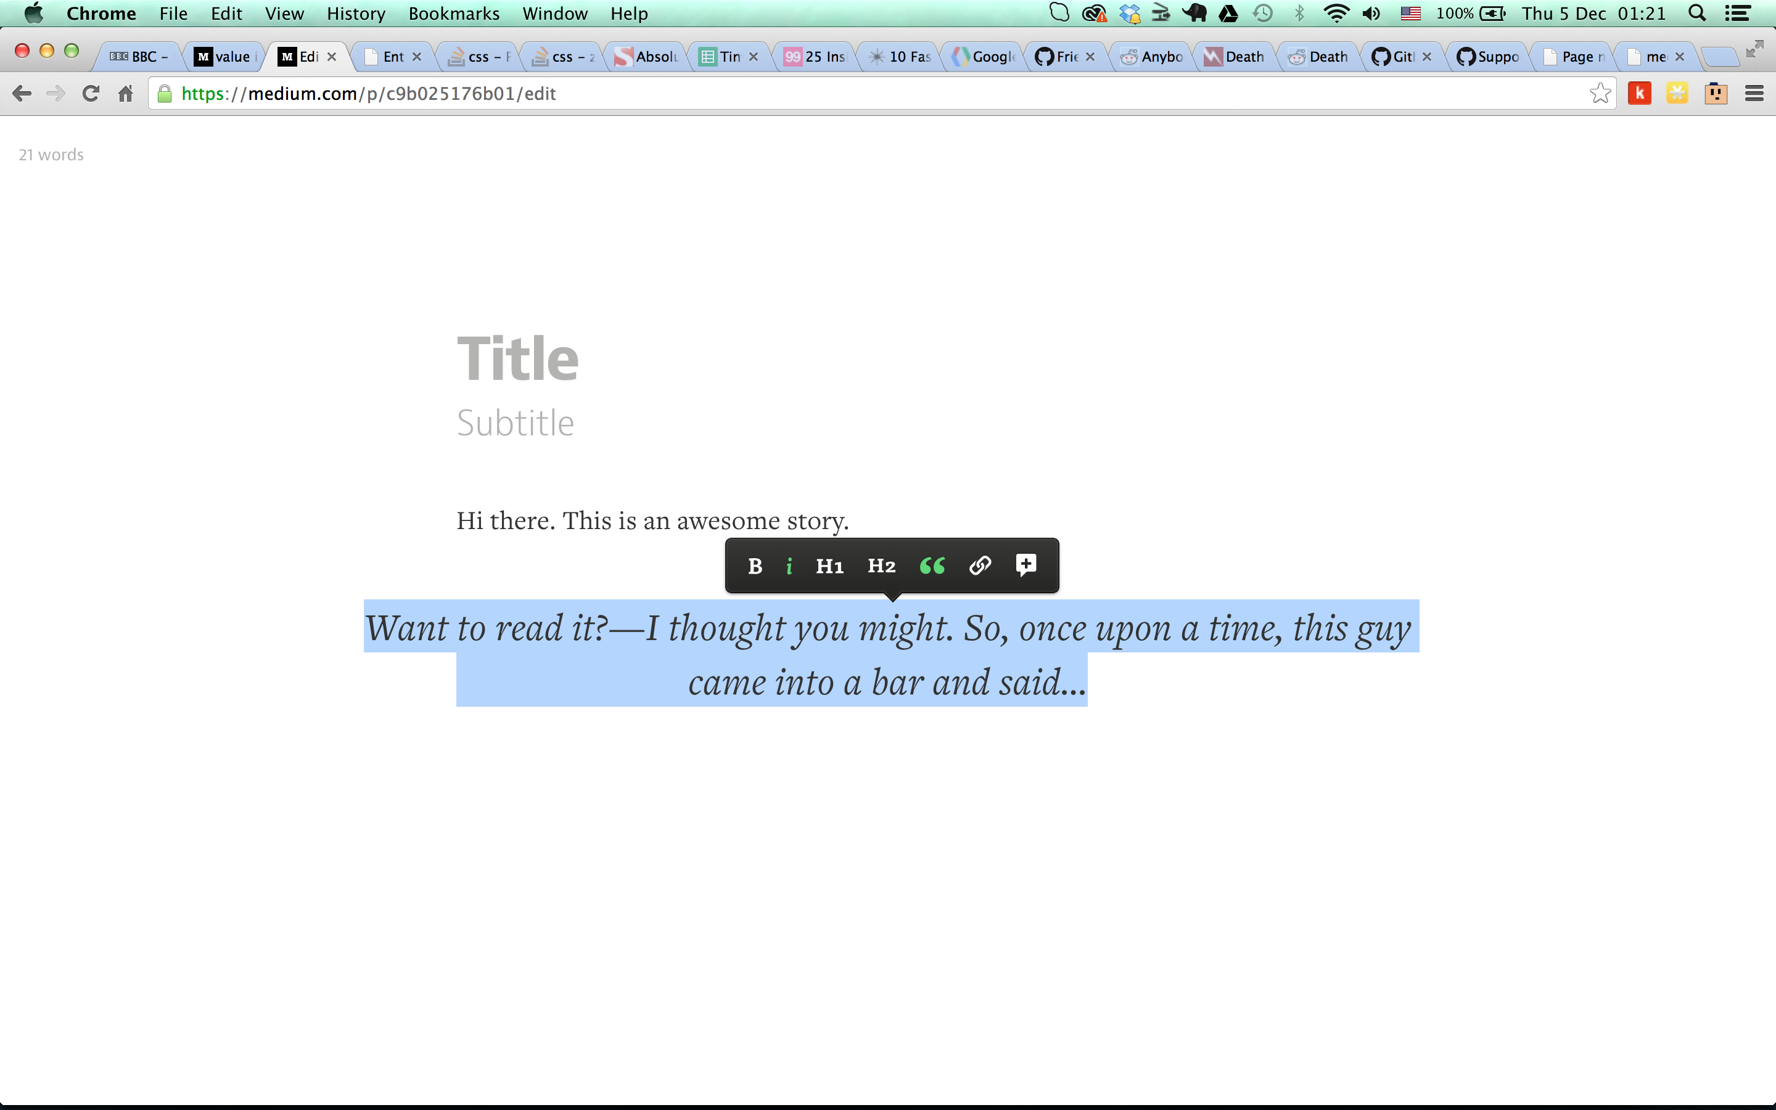Click the Evernote elephant menu icon
This screenshot has height=1110, width=1776.
coord(1194,13)
